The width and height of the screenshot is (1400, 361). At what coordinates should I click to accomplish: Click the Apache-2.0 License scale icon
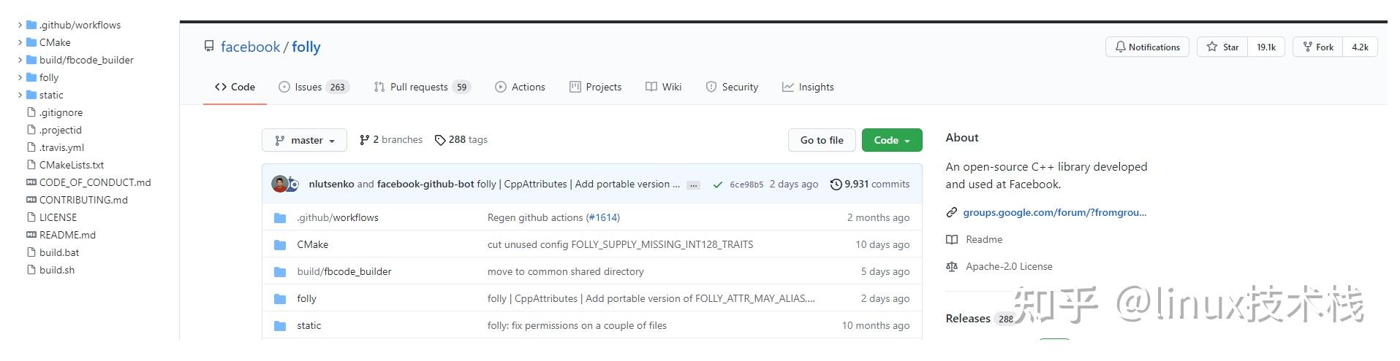pos(952,267)
